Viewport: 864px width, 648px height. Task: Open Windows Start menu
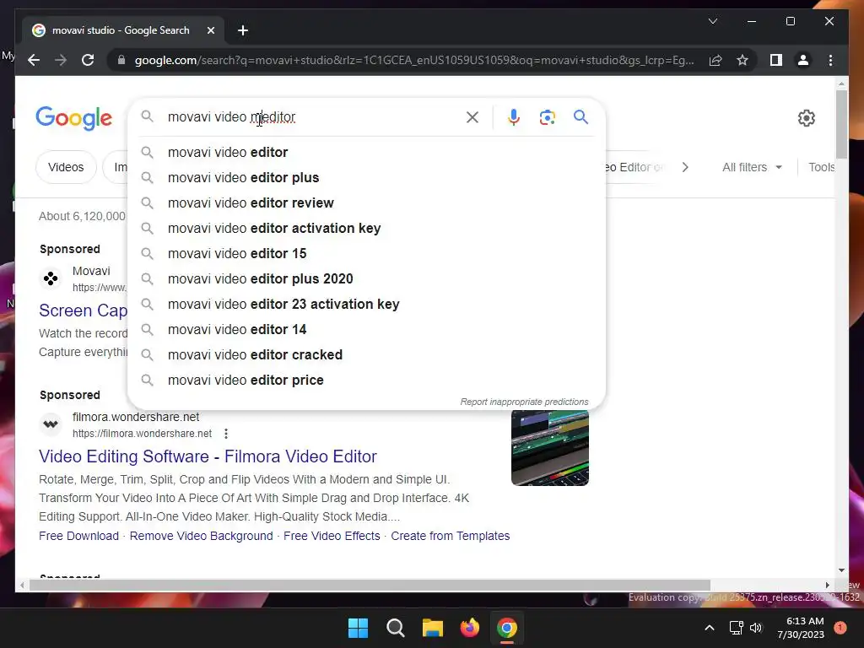point(358,628)
